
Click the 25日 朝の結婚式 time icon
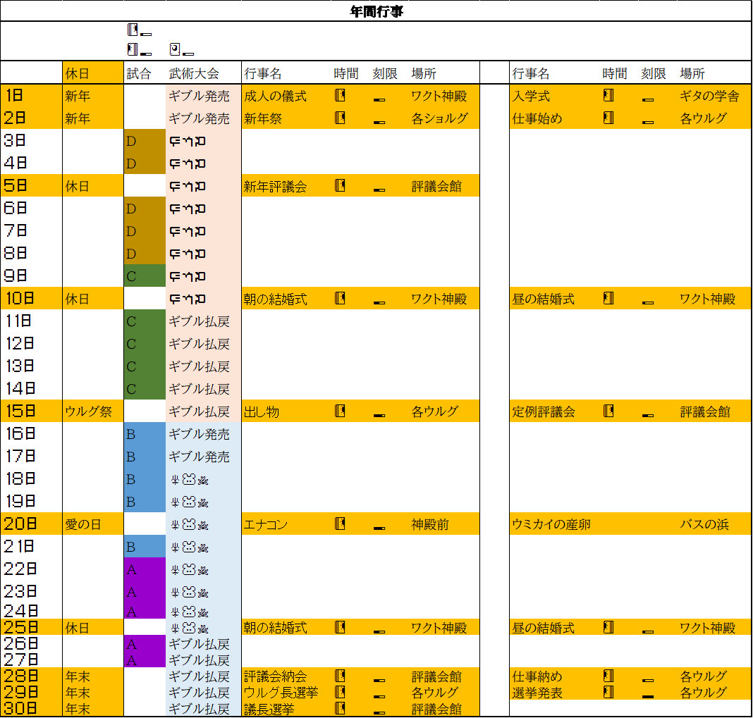(x=340, y=627)
